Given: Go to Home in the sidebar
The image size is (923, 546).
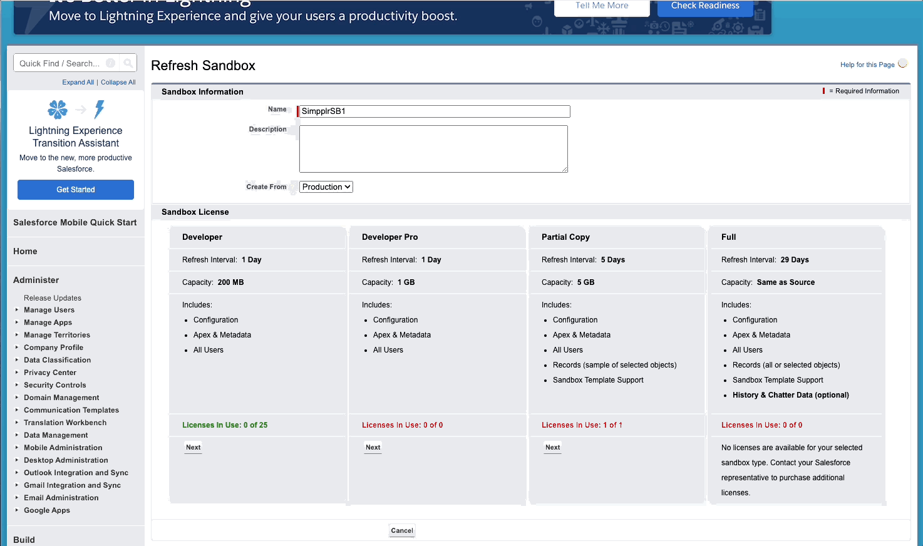Looking at the screenshot, I should (25, 251).
